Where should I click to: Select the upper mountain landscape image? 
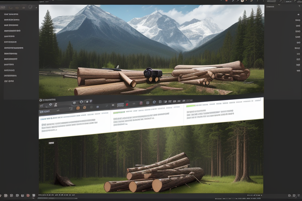(x=151, y=49)
